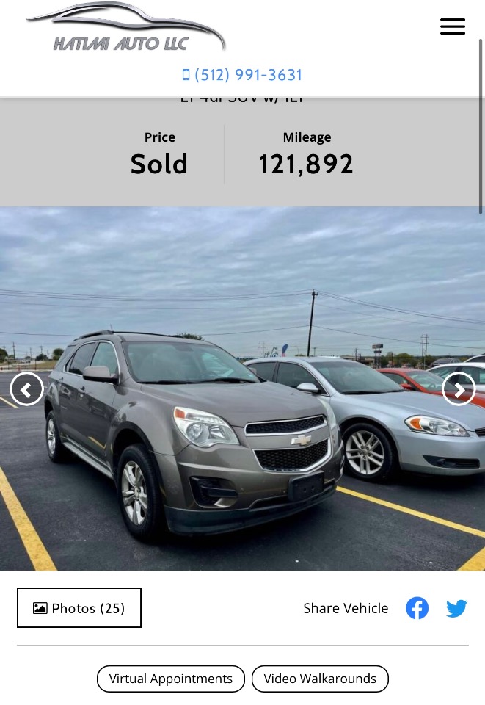The image size is (485, 705).
Task: Open the gray Chevrolet SUV main photo
Action: click(242, 389)
